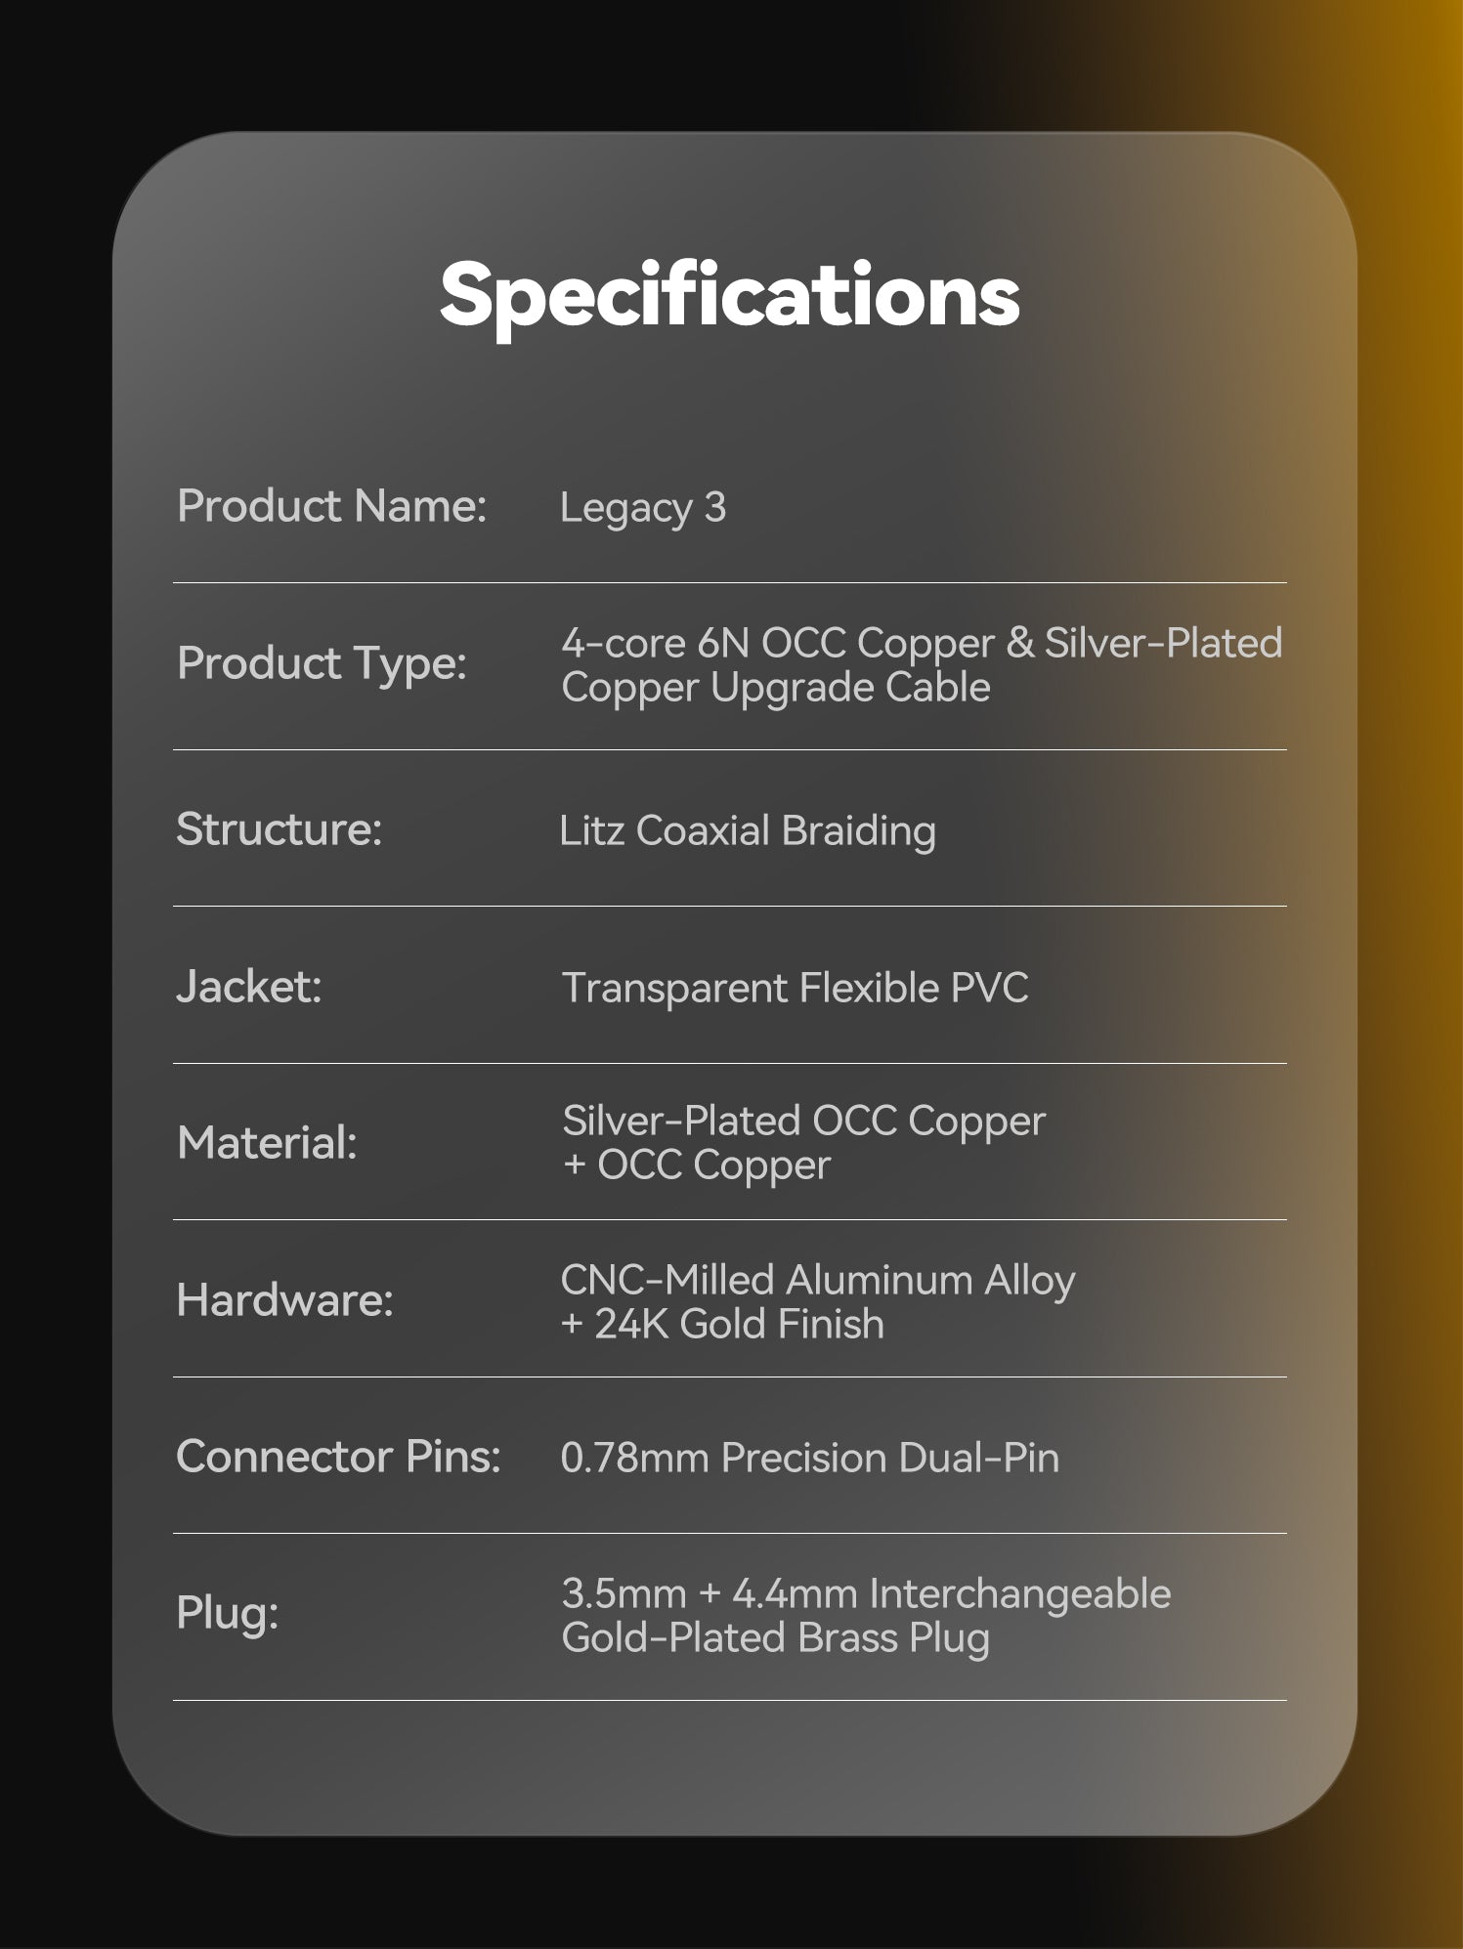Click the 3.5mm + 4.4mm Interchangeable line
This screenshot has width=1463, height=1949.
point(865,1593)
